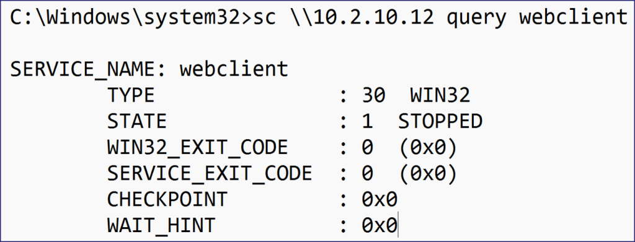Click the CHECKPOINT label
This screenshot has width=635, height=242.
click(167, 199)
